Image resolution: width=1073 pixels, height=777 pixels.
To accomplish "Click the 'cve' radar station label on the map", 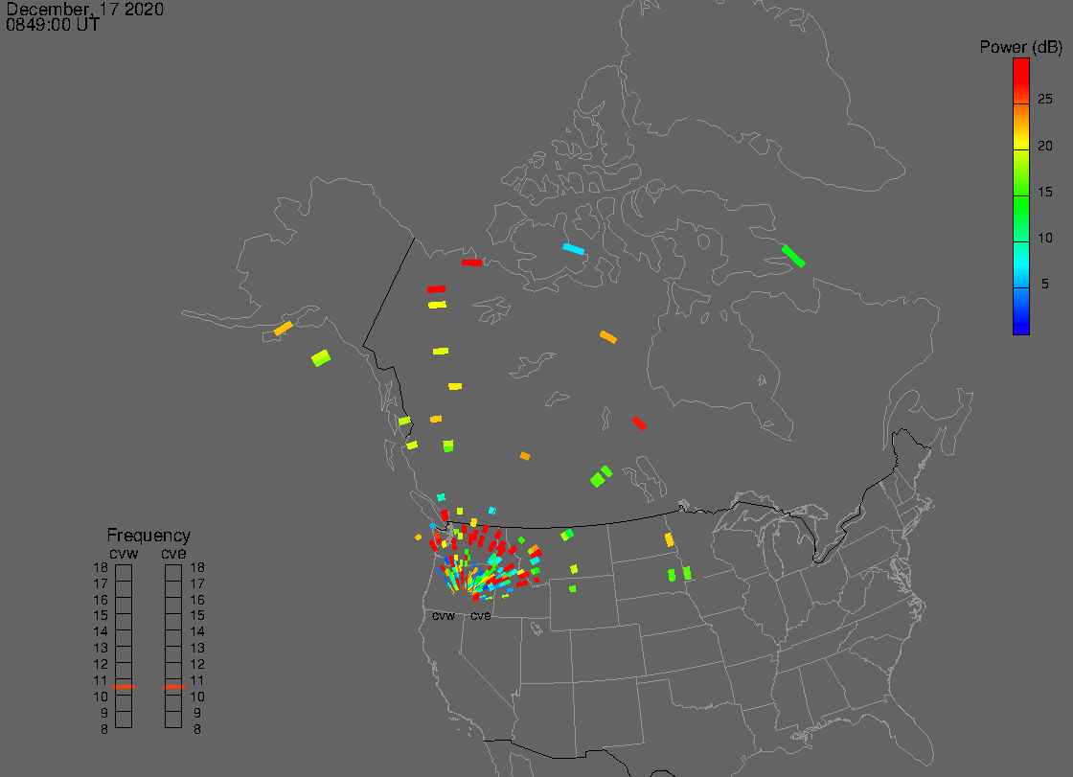I will (480, 616).
